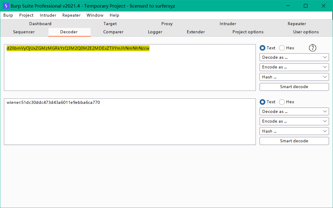Open the Decoder help question-mark icon

click(x=312, y=48)
